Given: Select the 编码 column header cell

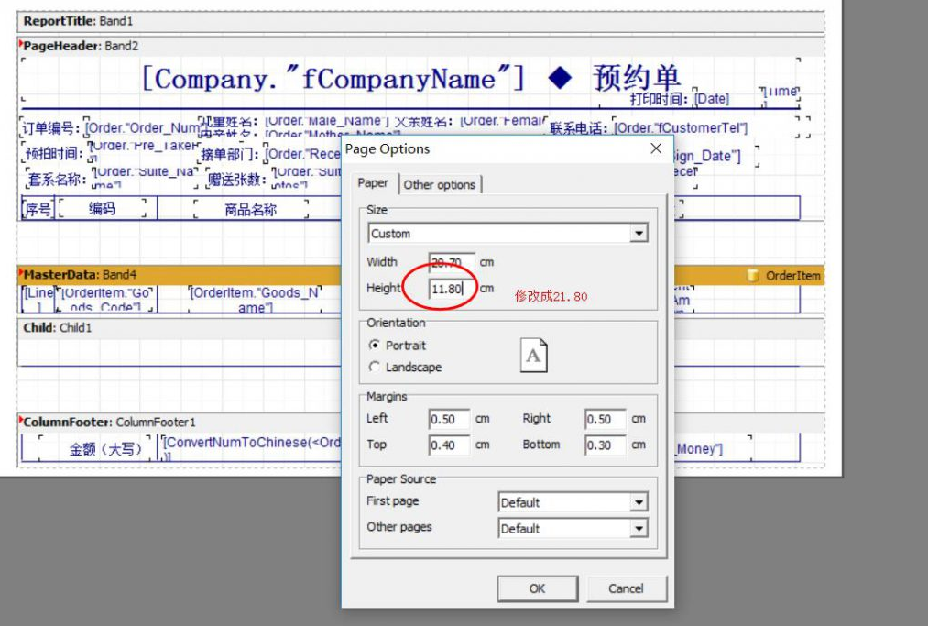Looking at the screenshot, I should 102,208.
